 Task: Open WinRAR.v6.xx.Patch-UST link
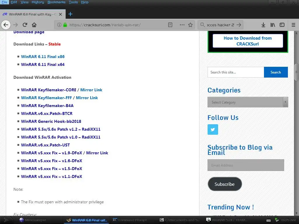[45, 145]
